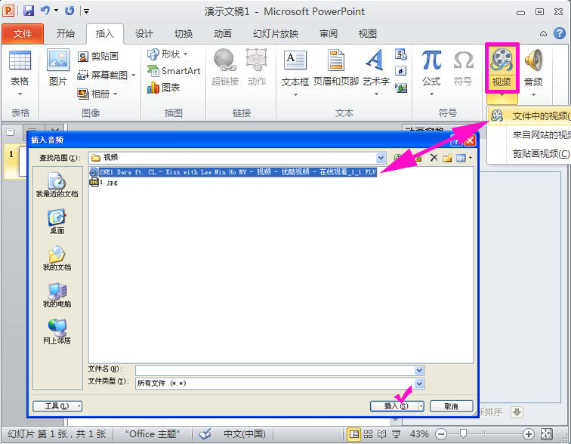Switch to the 动画 tab

223,34
